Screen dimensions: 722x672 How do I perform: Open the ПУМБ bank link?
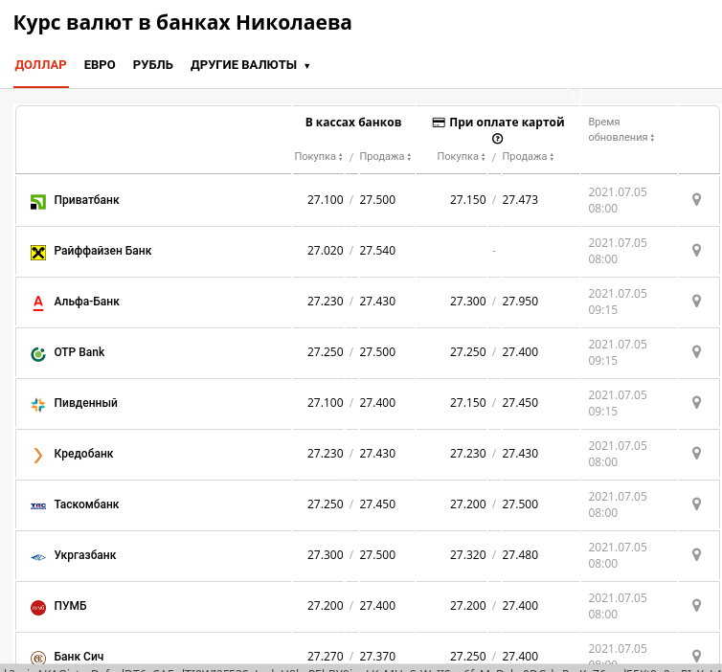coord(70,606)
